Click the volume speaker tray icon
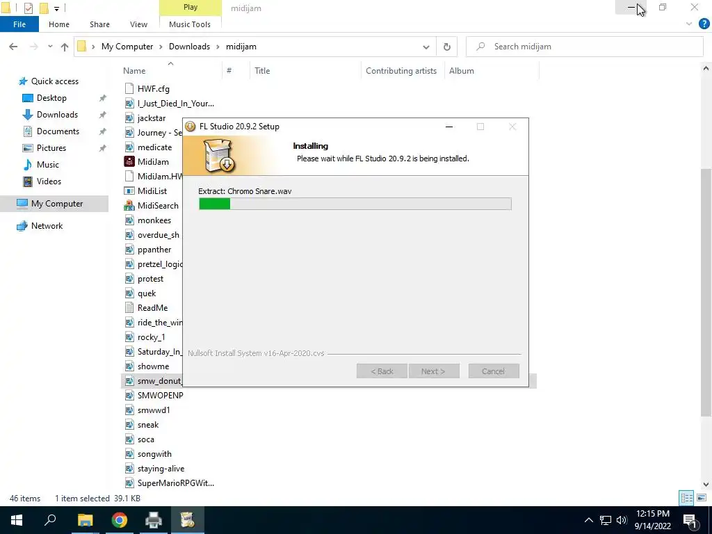The image size is (712, 534). pos(622,520)
